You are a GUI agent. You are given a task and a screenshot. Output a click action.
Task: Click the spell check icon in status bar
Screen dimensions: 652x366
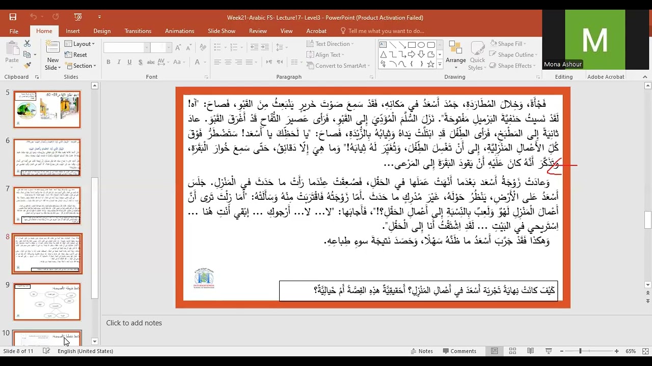pos(46,351)
